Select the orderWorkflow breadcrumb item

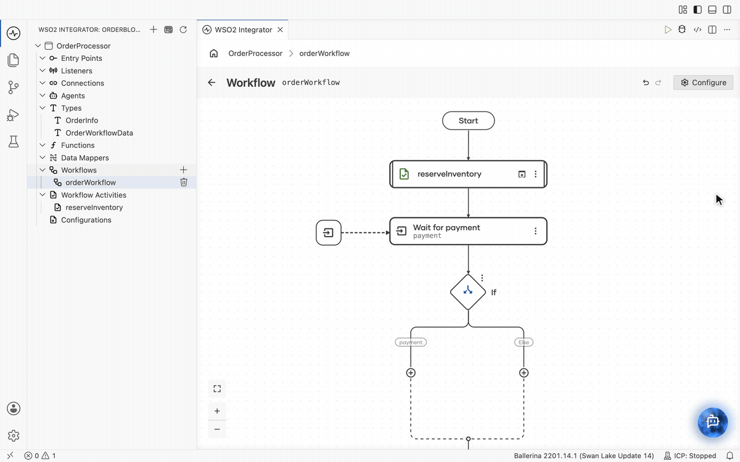[324, 54]
